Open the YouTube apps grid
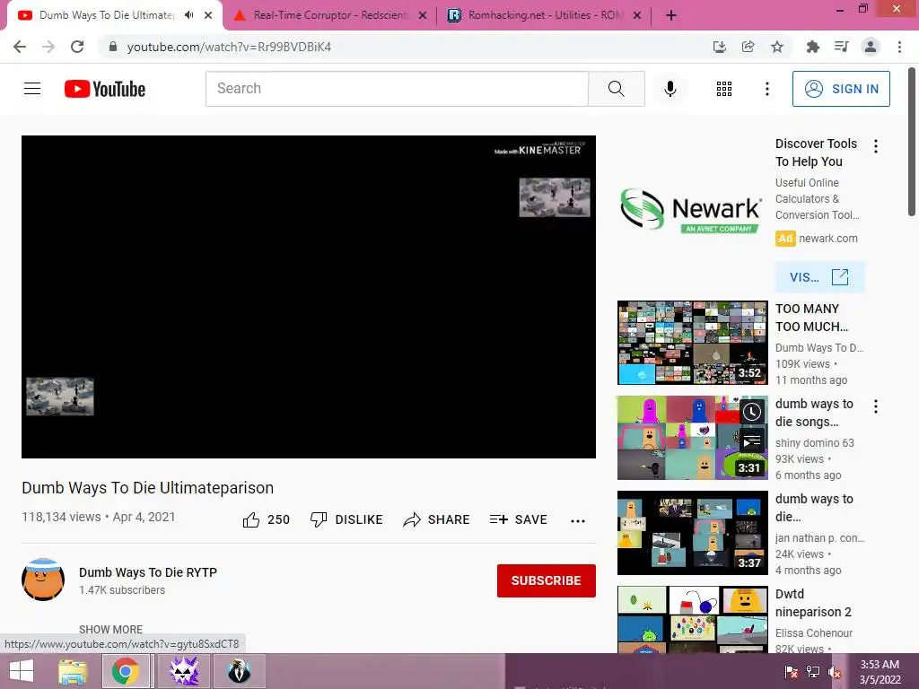919x689 pixels. (x=724, y=89)
